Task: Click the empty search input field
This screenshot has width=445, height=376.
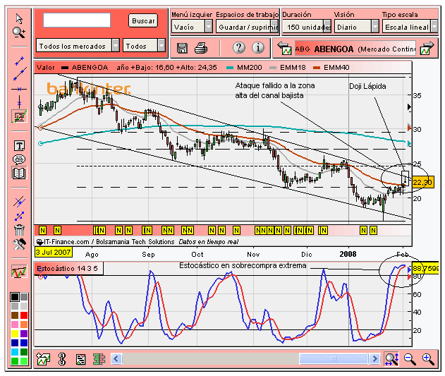Action: (77, 20)
